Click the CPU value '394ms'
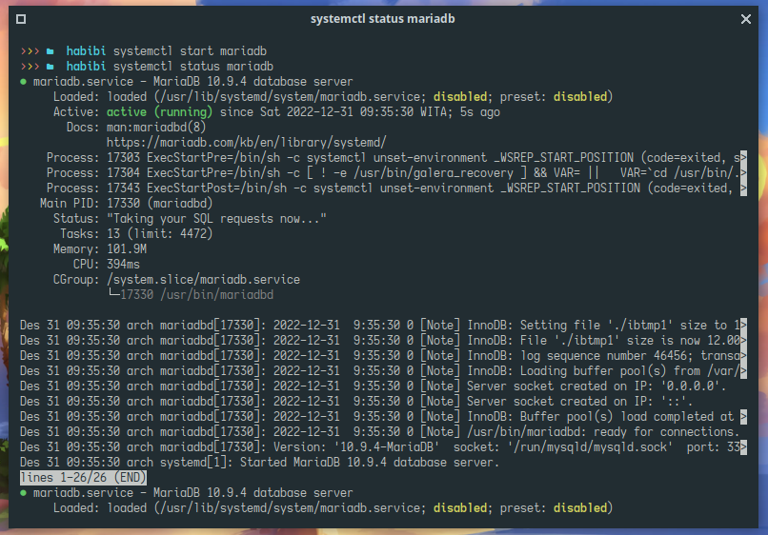 (124, 265)
